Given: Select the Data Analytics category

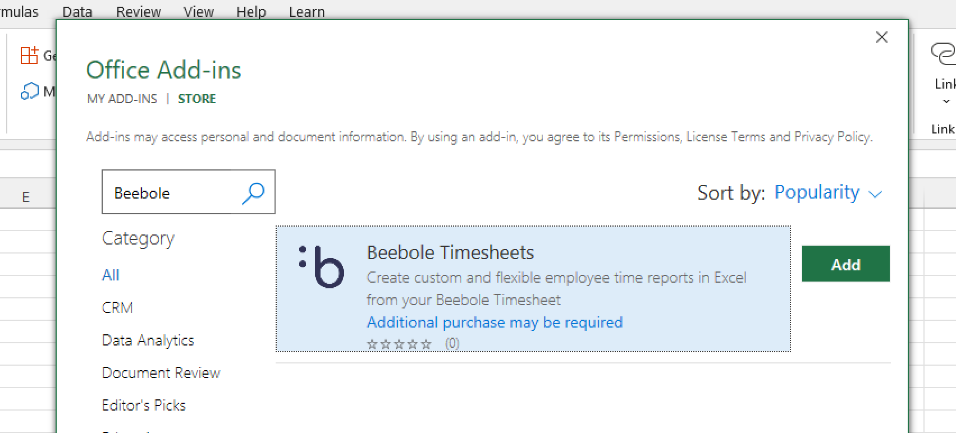Looking at the screenshot, I should pos(148,340).
